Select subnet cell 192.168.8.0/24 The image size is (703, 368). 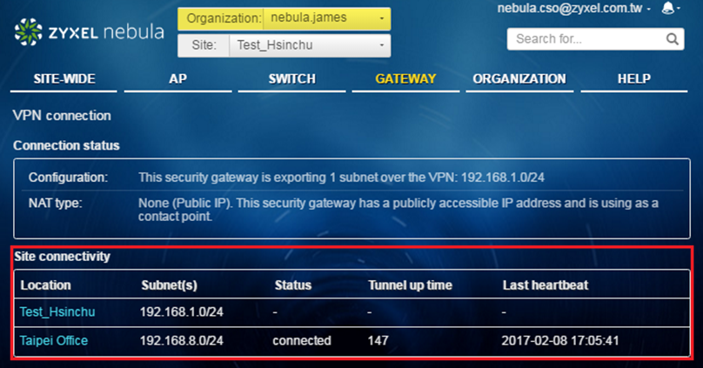coord(182,341)
